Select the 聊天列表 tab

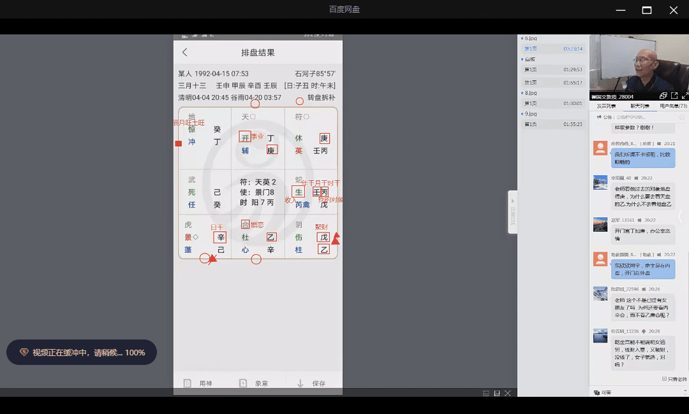[x=639, y=106]
